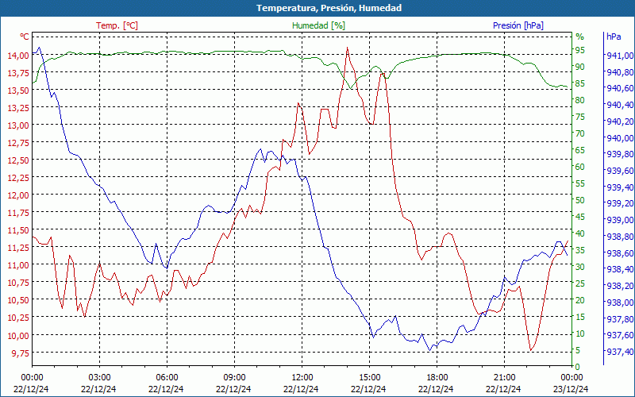Click 13,50 on the temperature axis

(x=18, y=90)
